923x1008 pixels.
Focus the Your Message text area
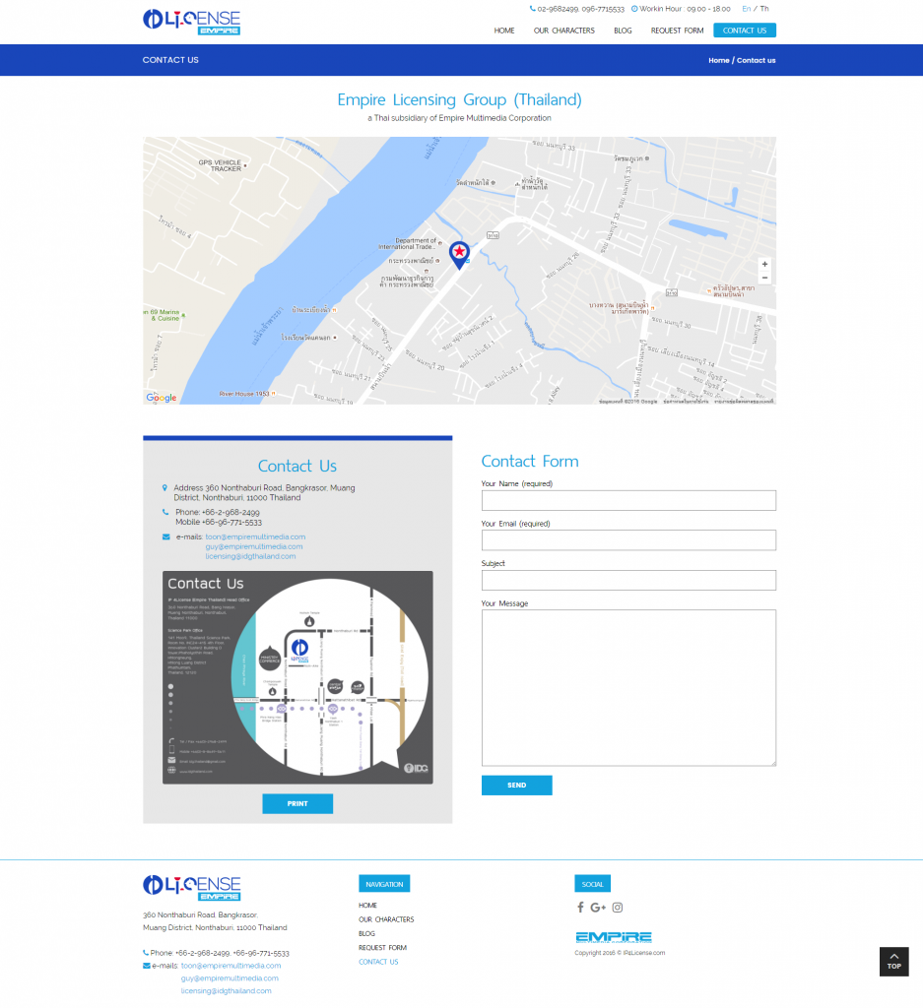(628, 687)
